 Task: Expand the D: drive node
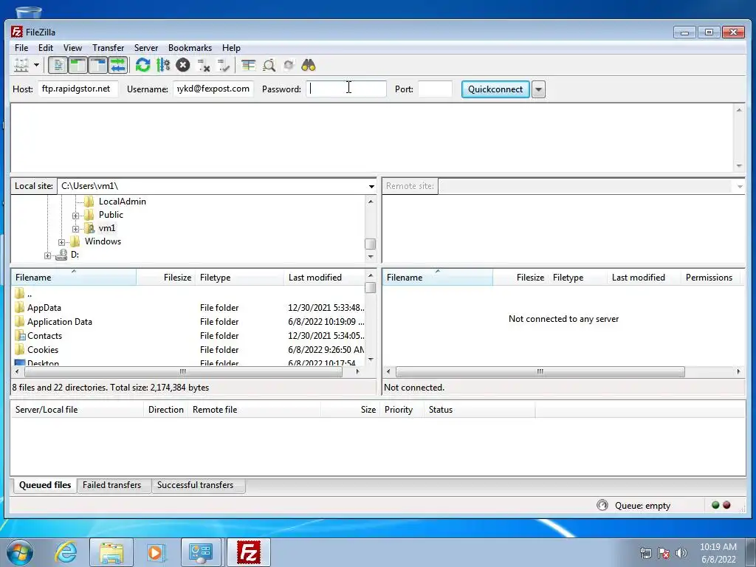click(x=47, y=255)
